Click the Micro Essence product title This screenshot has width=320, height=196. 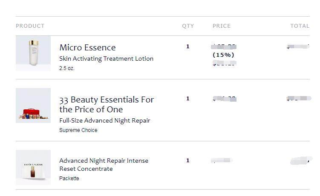click(87, 47)
